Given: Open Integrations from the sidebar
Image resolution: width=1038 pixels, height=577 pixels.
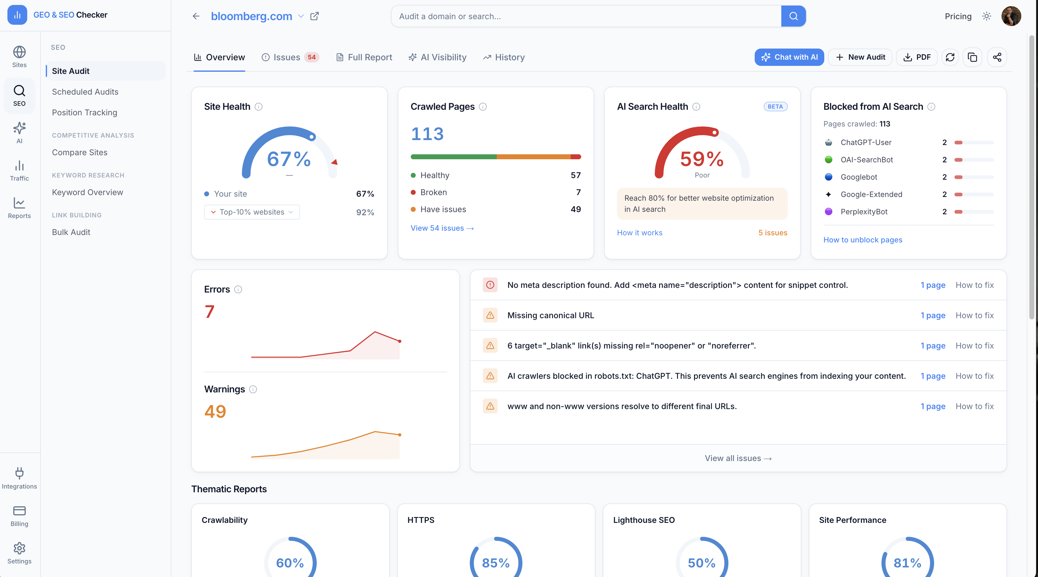Looking at the screenshot, I should (x=19, y=478).
